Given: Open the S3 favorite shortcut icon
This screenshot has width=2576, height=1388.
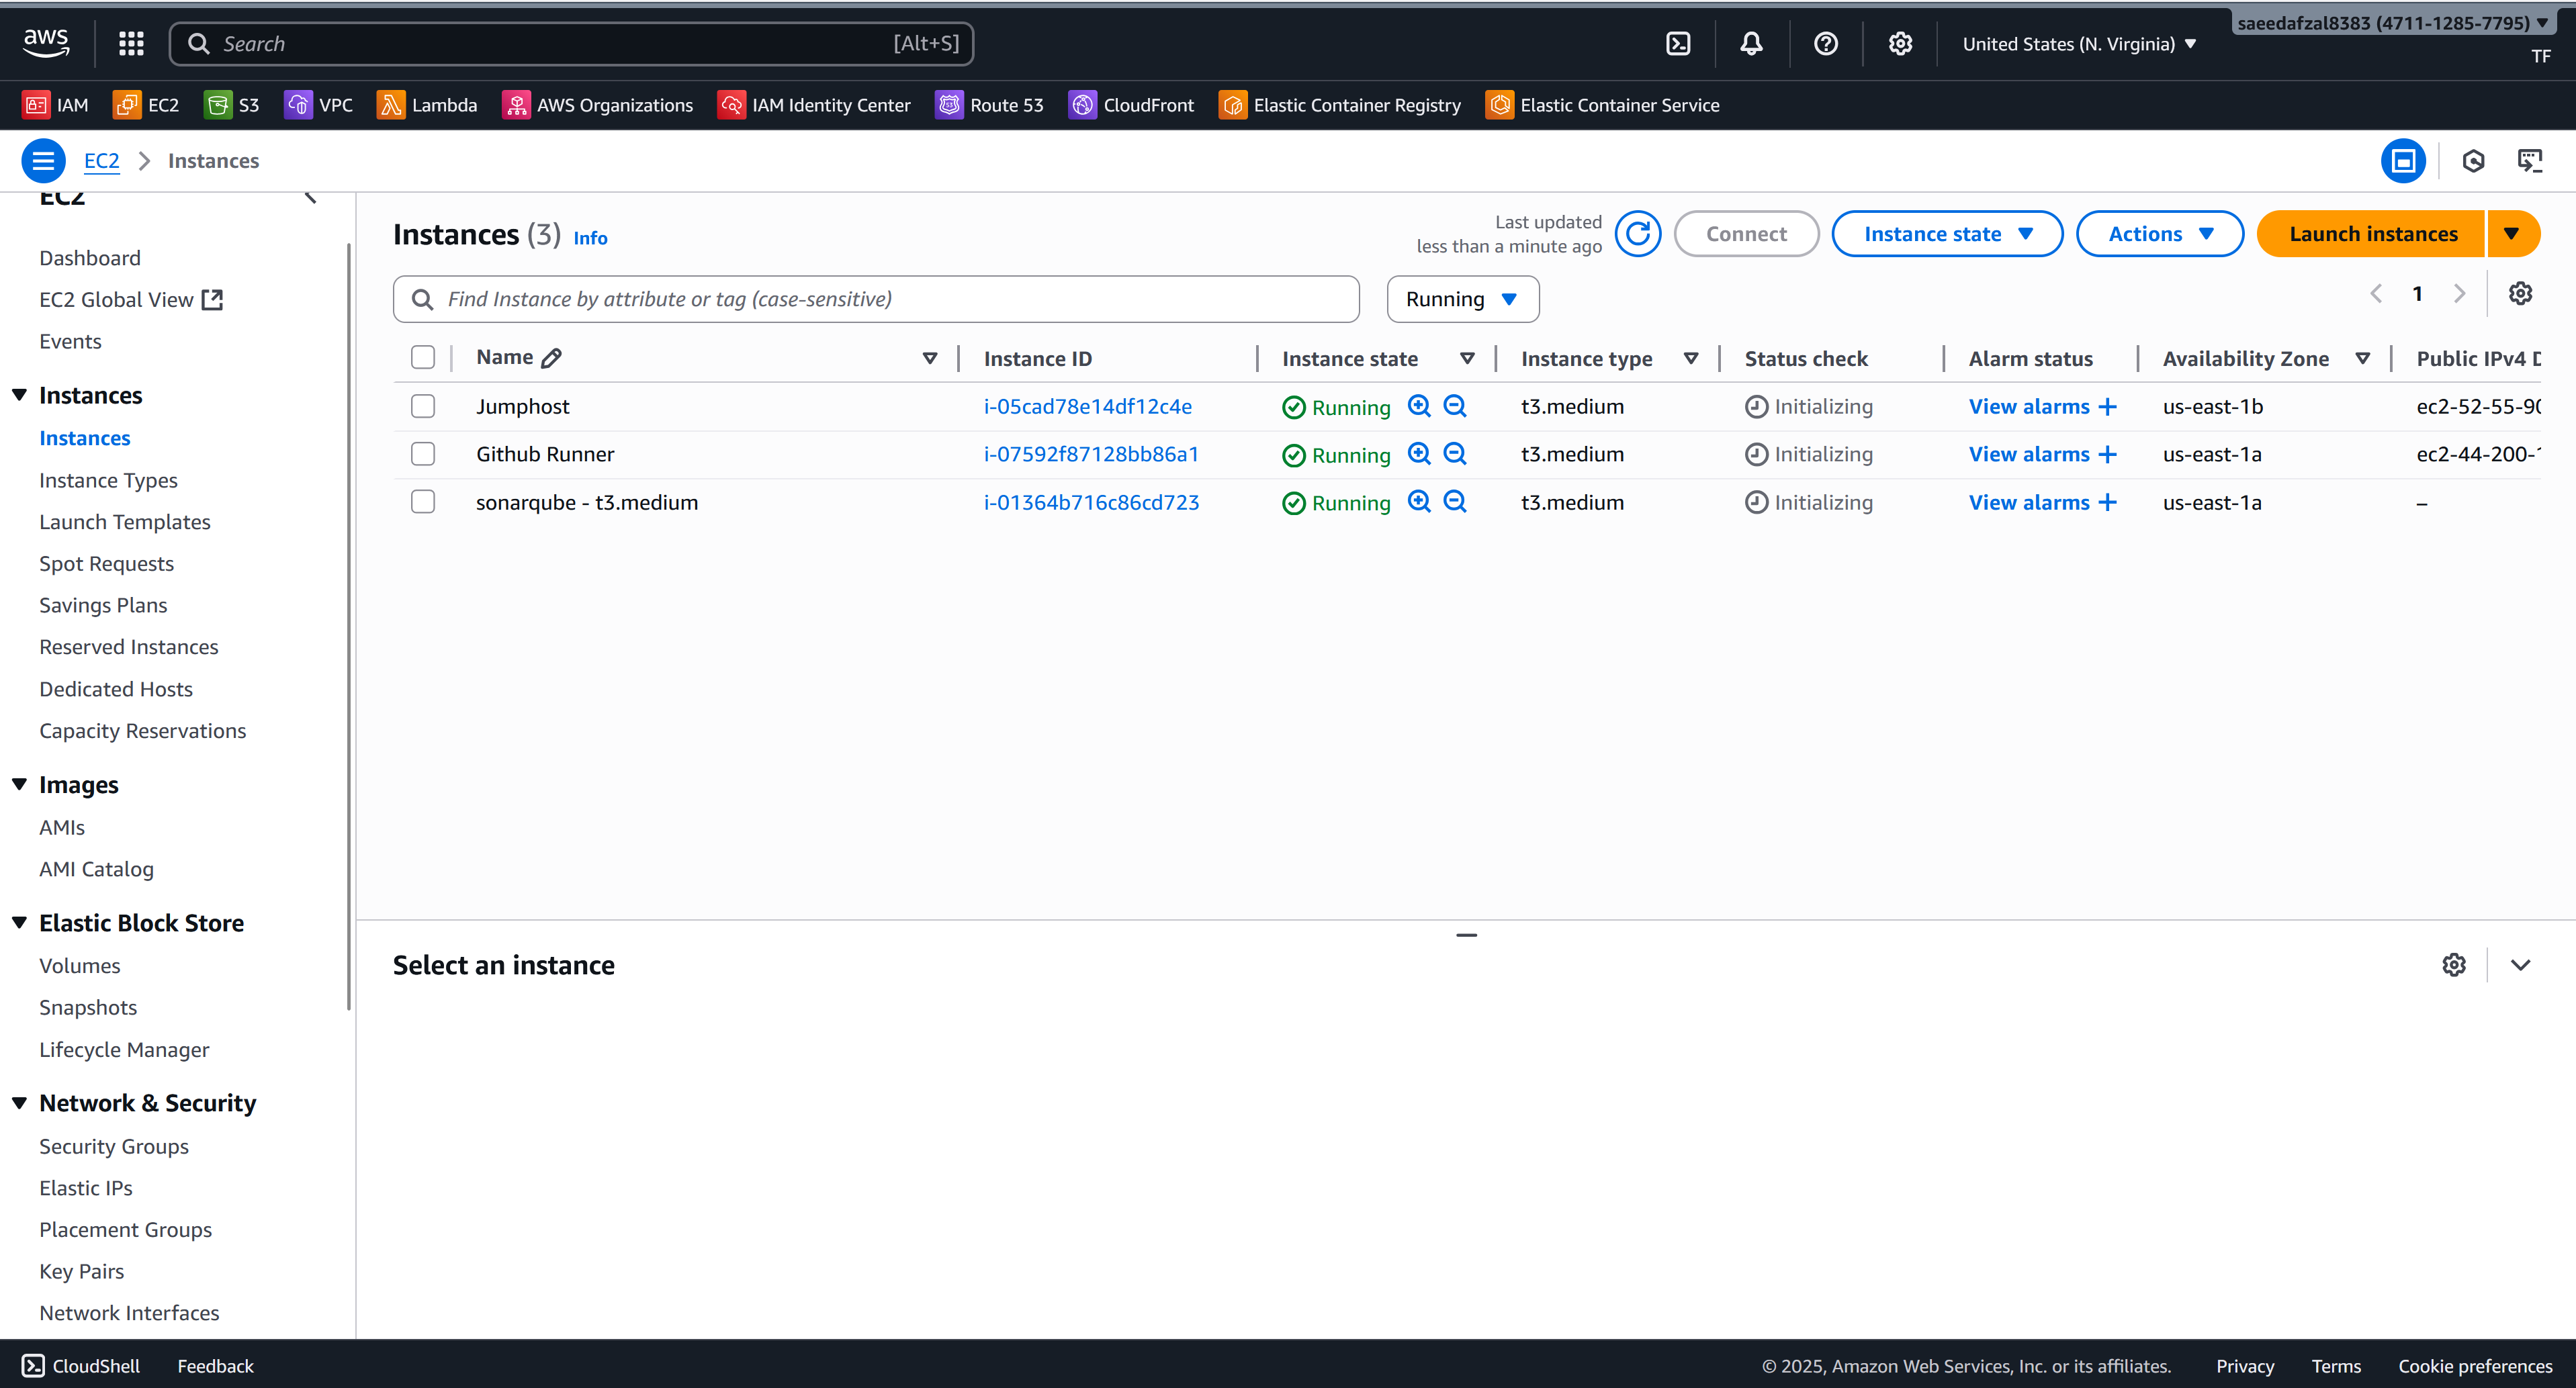Looking at the screenshot, I should [x=218, y=104].
